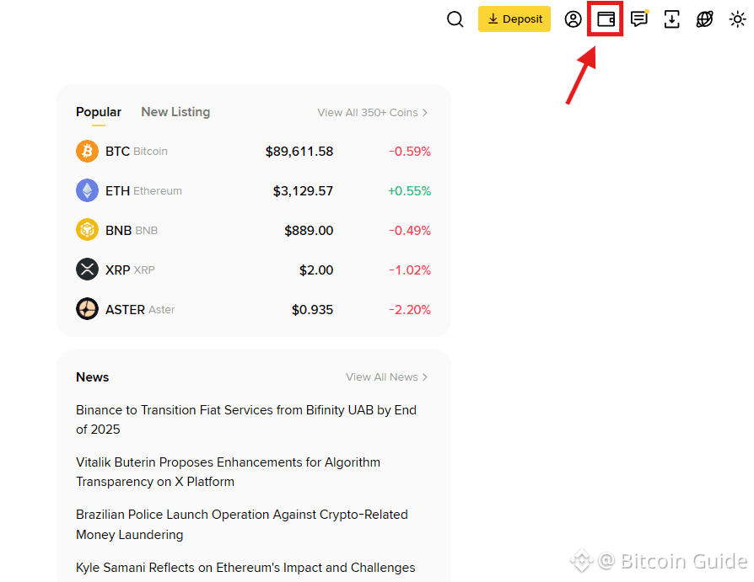Click the -0.49% change value
Image resolution: width=754 pixels, height=582 pixels.
point(410,231)
